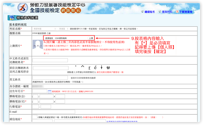
Task: Expand the 考區 region dropdown
Action: pos(44,29)
